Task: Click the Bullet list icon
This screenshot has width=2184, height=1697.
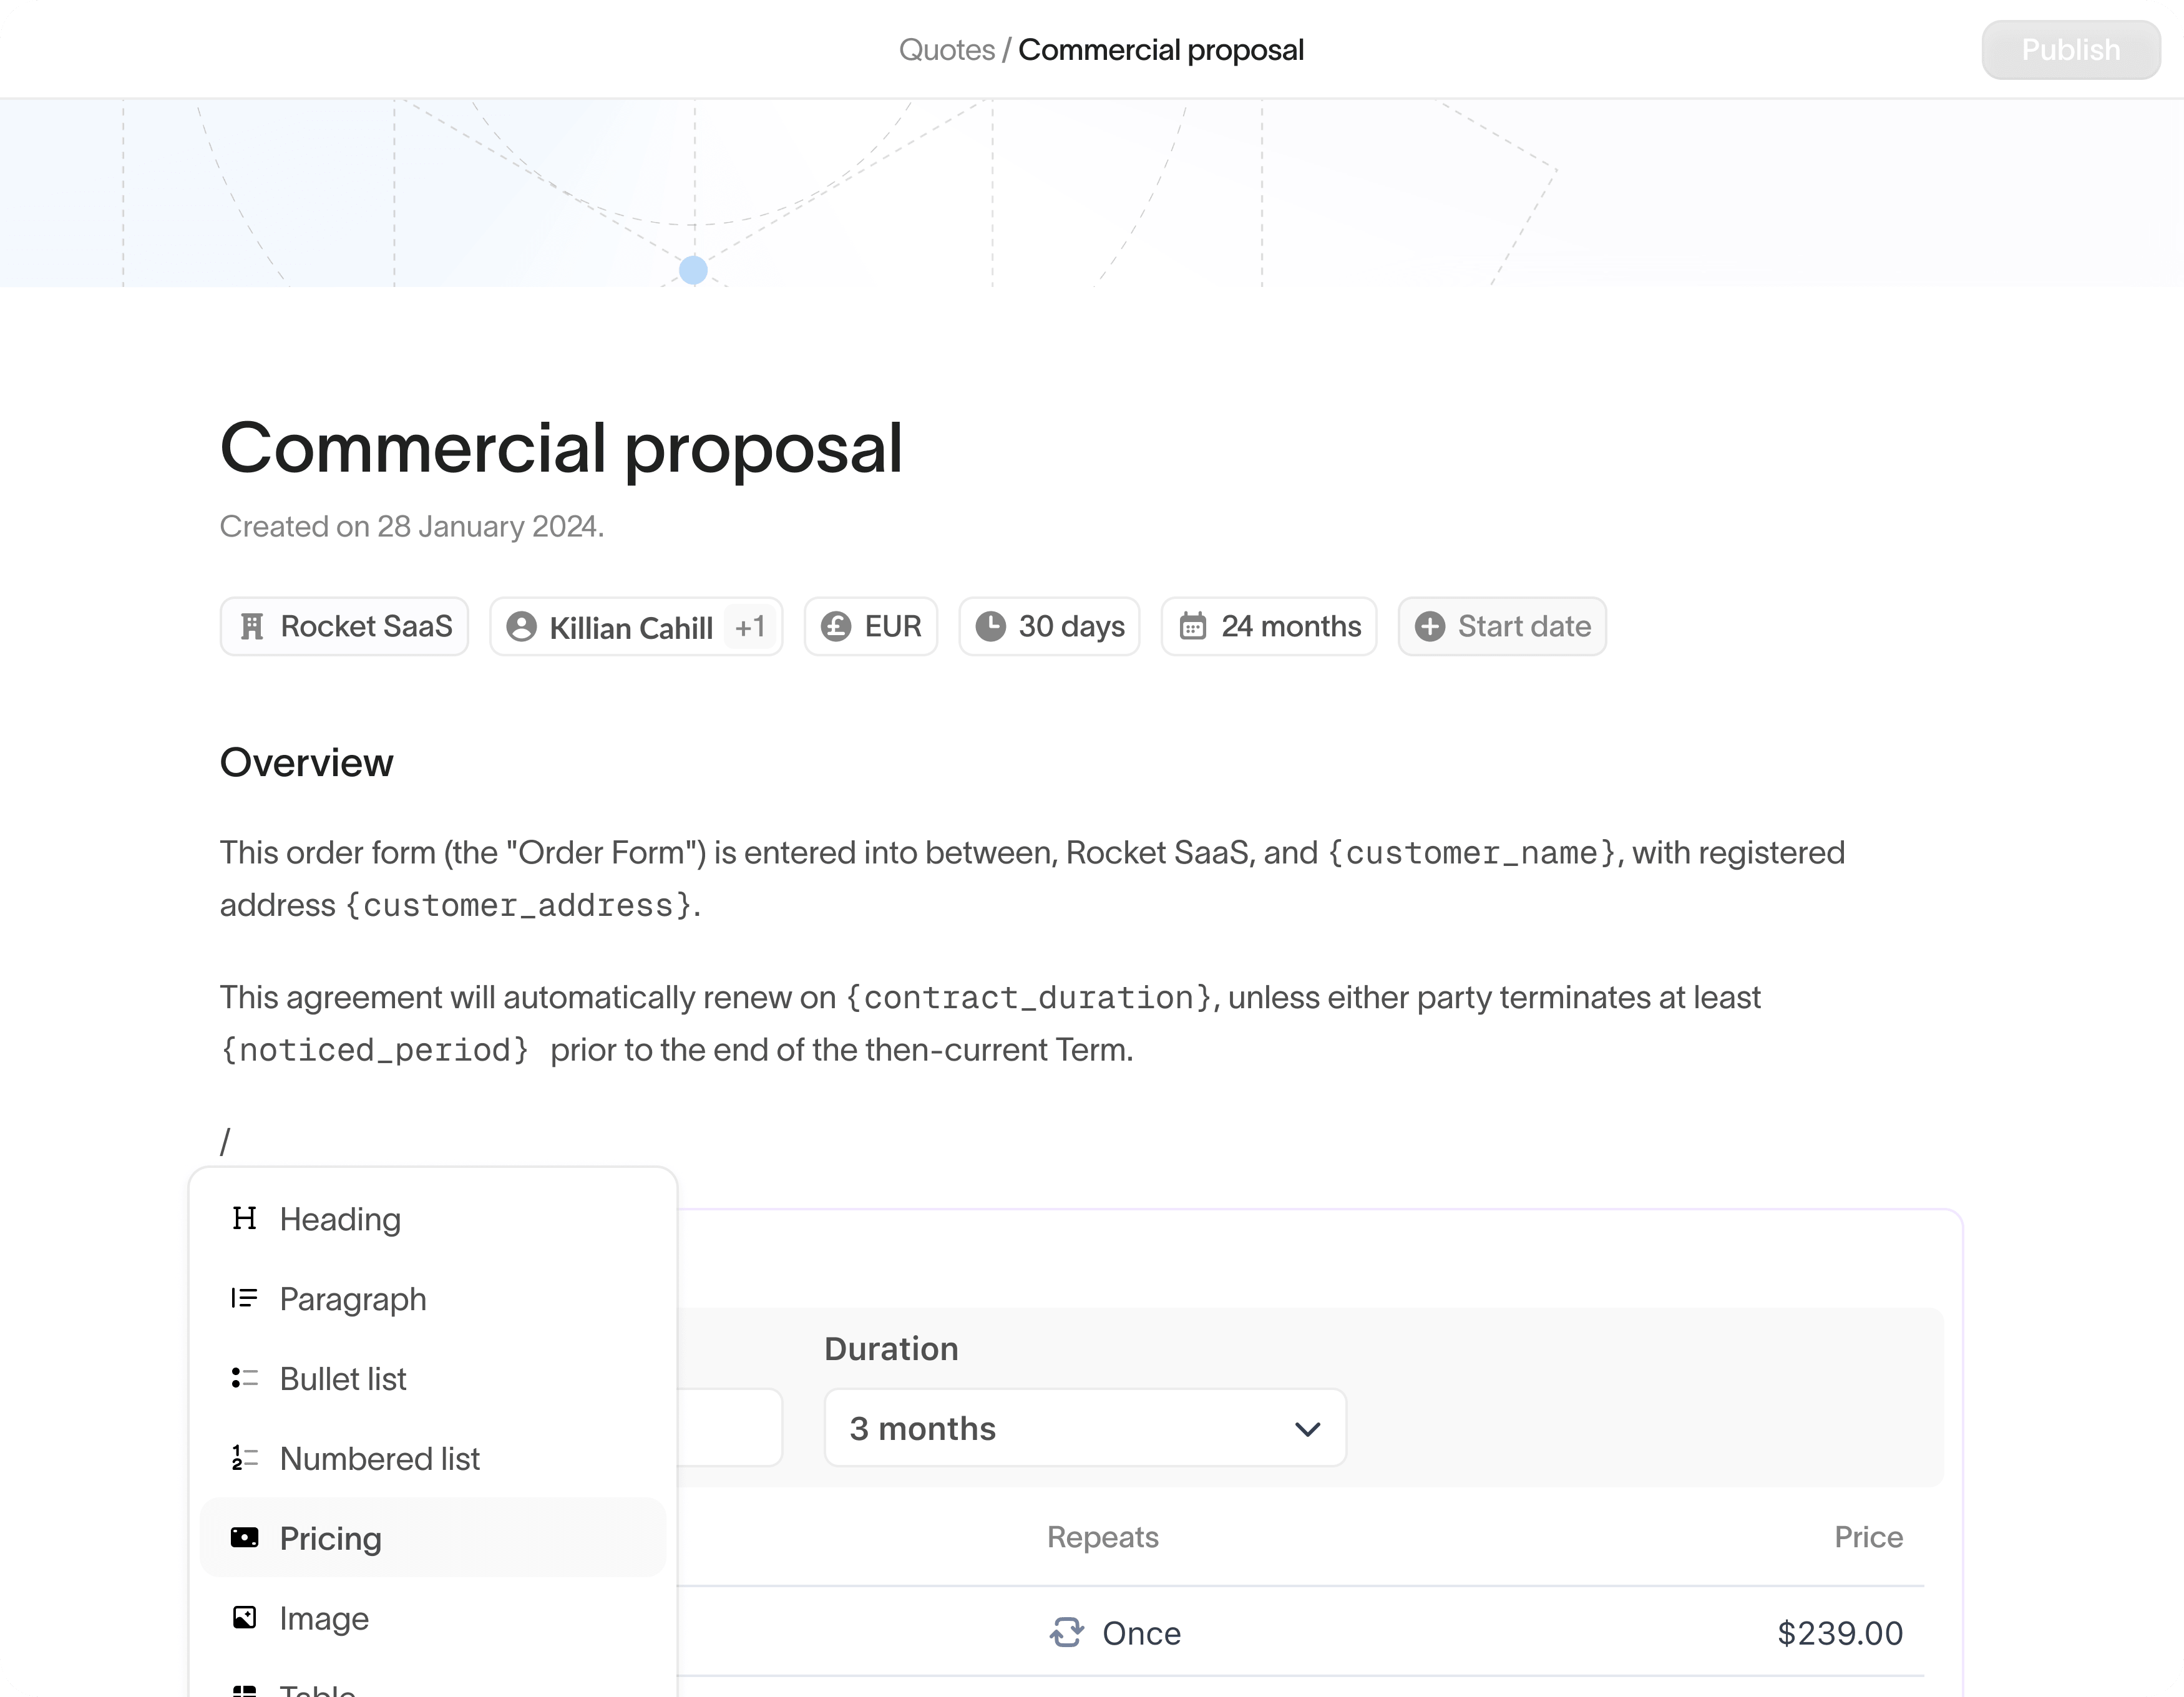Action: point(245,1378)
